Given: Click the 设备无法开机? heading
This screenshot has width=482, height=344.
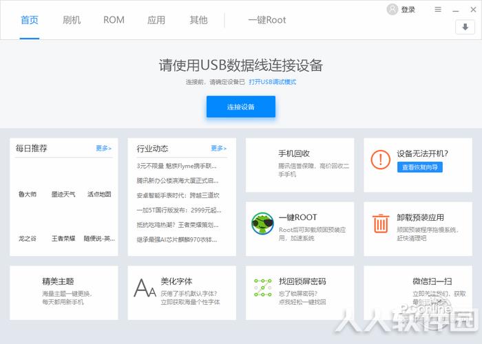Looking at the screenshot, I should [x=422, y=153].
